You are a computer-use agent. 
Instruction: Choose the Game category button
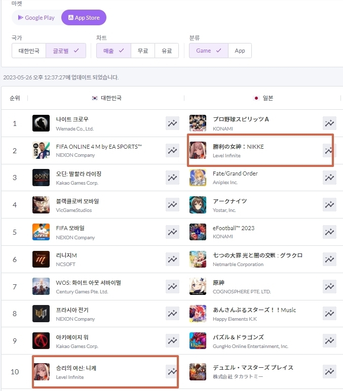point(209,51)
